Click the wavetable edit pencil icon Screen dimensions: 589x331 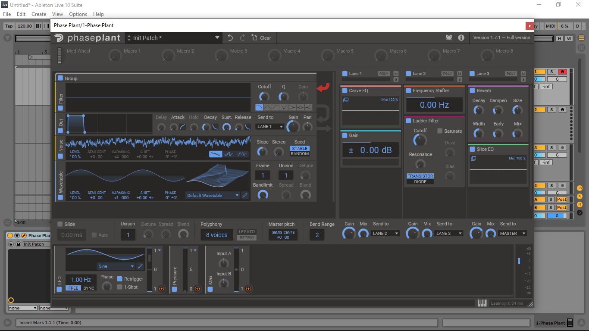tap(245, 195)
